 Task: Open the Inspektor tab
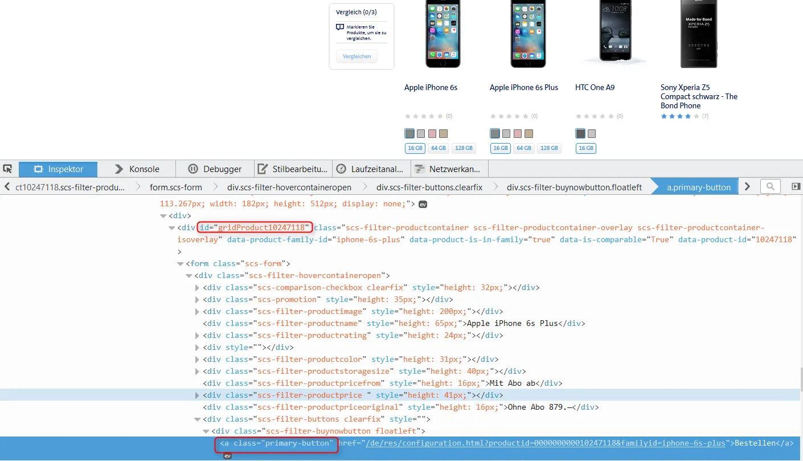pyautogui.click(x=58, y=169)
